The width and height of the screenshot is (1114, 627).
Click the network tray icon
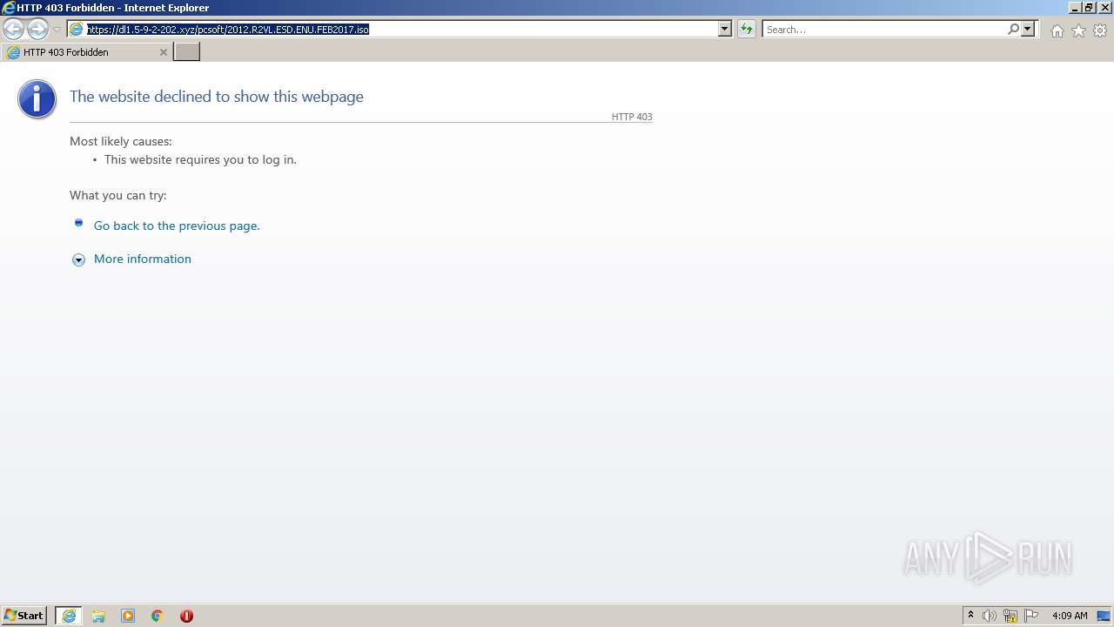pos(1010,616)
